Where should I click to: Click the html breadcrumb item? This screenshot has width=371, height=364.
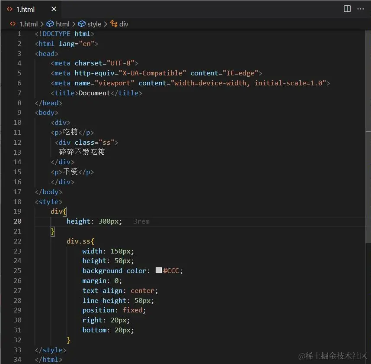click(63, 24)
